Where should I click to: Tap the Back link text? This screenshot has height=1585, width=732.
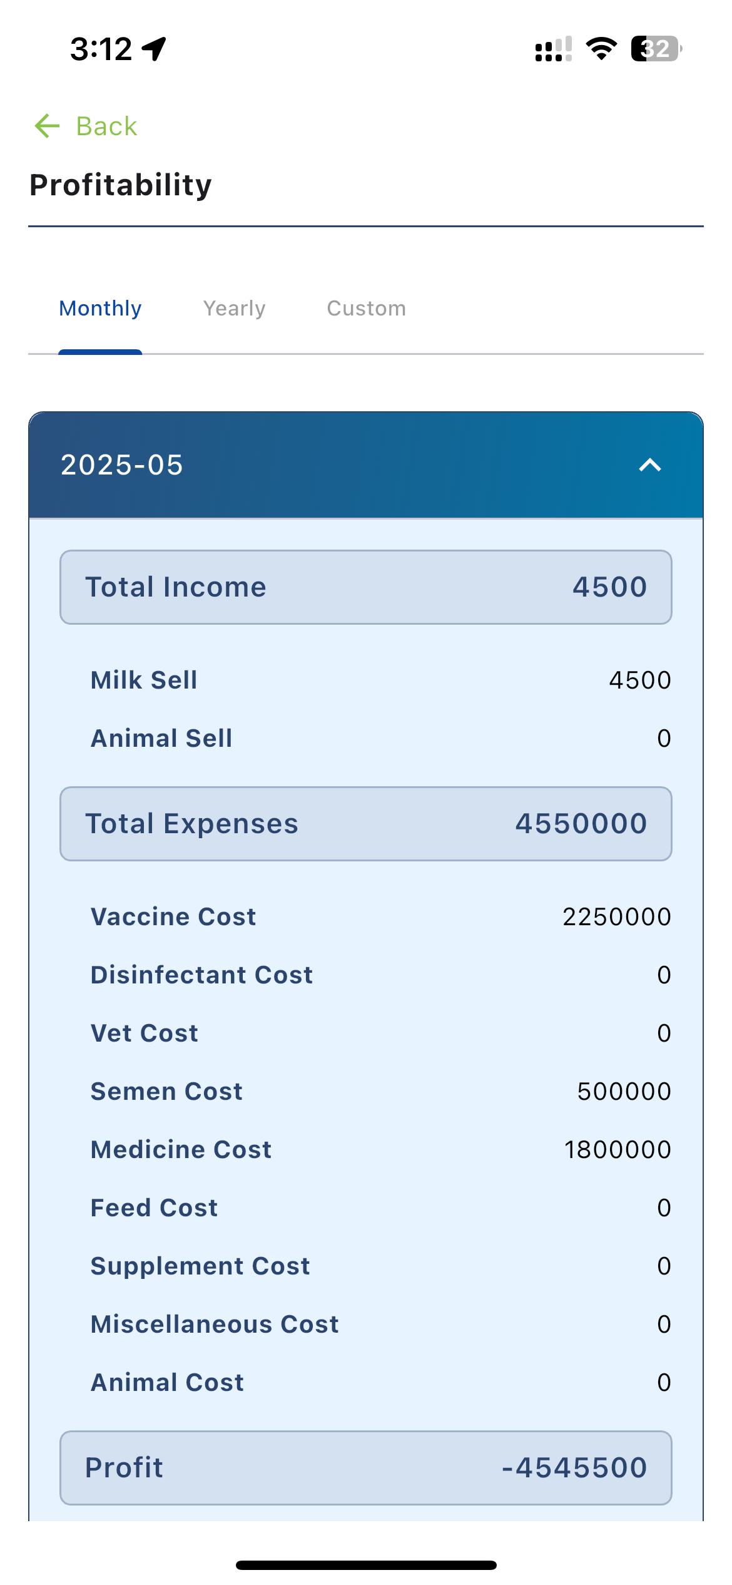click(x=106, y=126)
